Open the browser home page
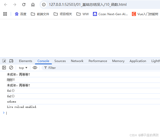The image size is (160, 138). pyautogui.click(x=33, y=5)
